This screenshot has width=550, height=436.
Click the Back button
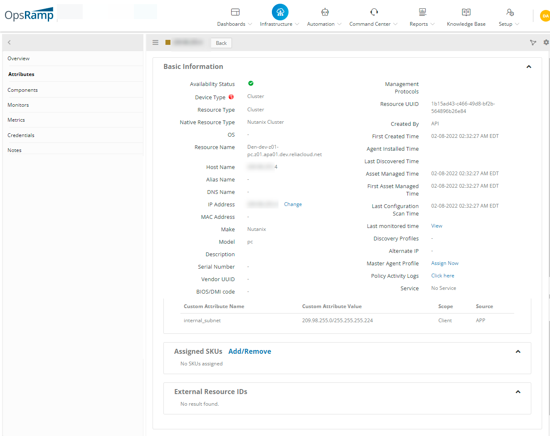(x=221, y=43)
